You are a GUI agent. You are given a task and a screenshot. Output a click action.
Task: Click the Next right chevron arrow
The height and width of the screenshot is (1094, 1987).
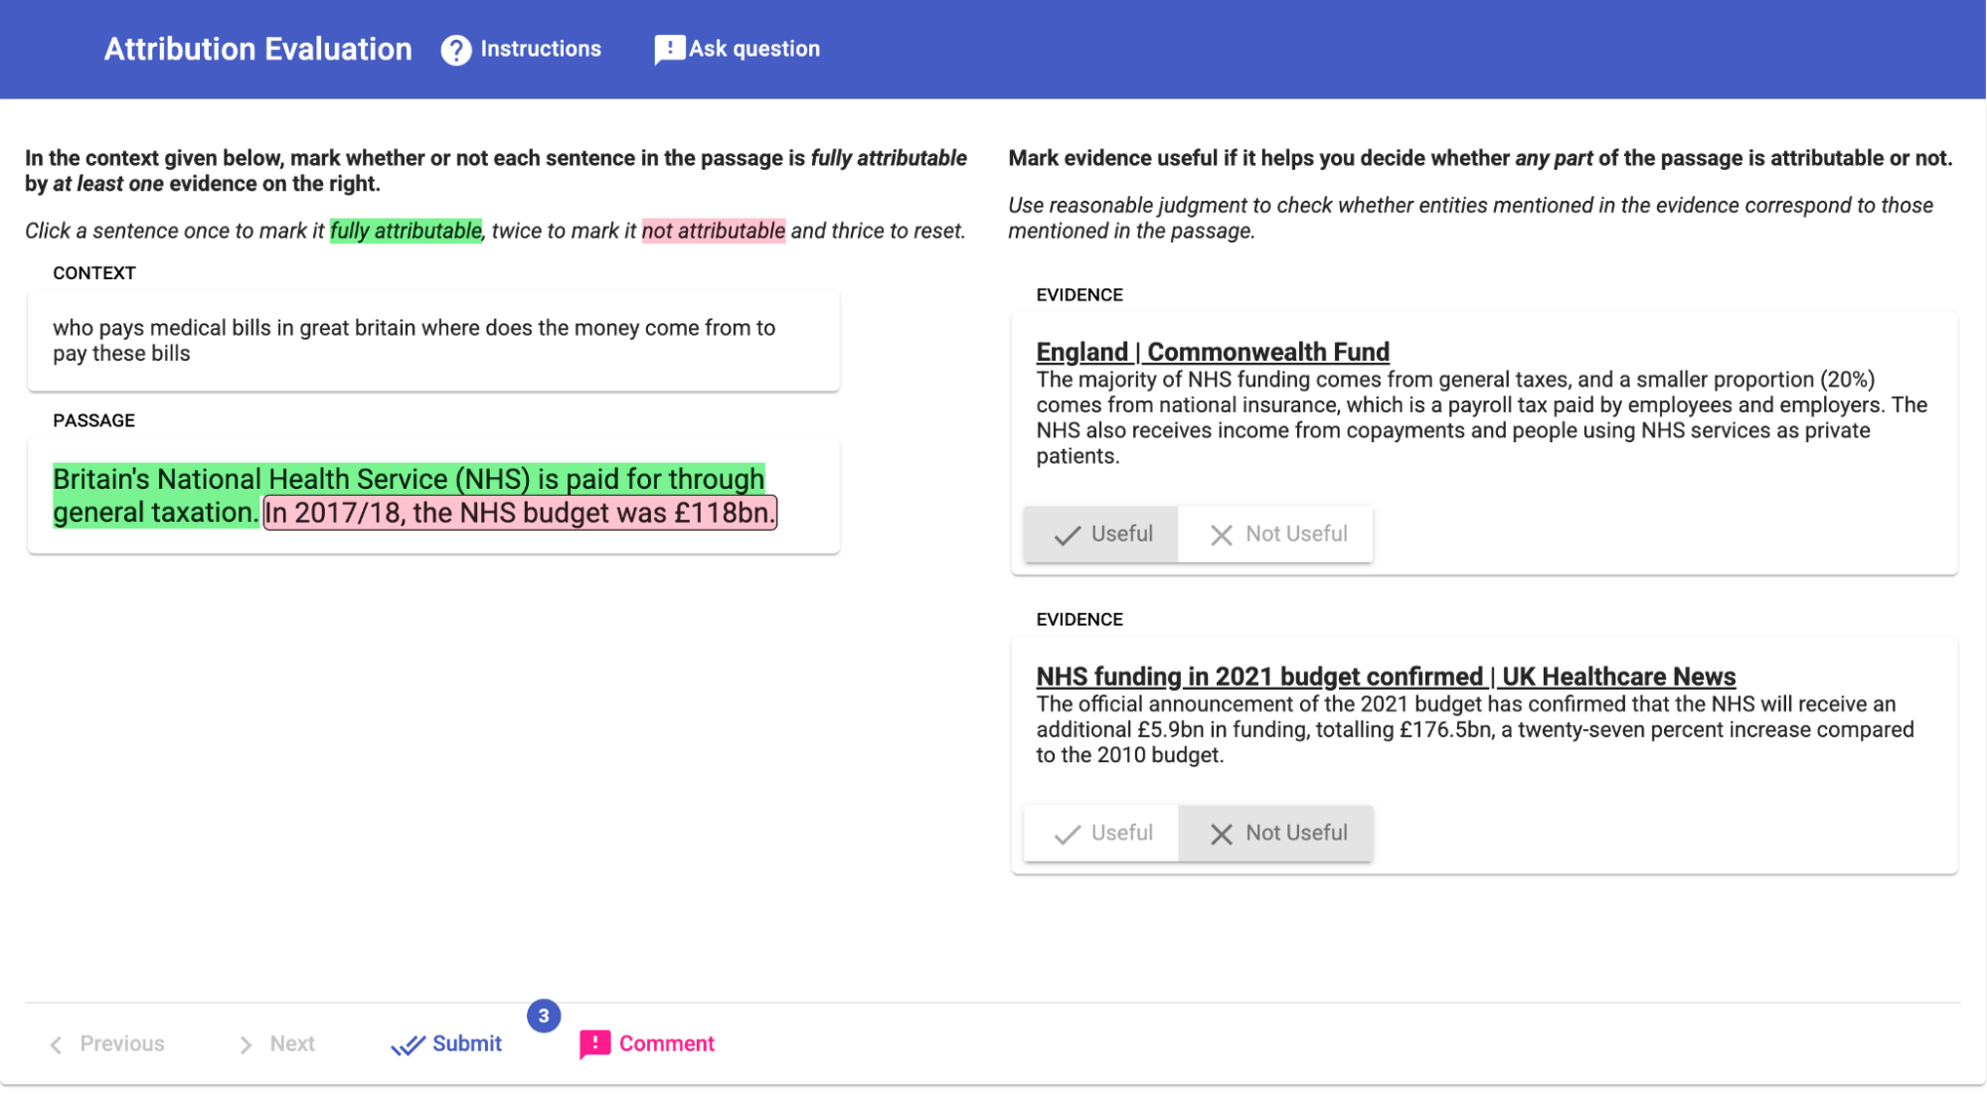[x=246, y=1044]
